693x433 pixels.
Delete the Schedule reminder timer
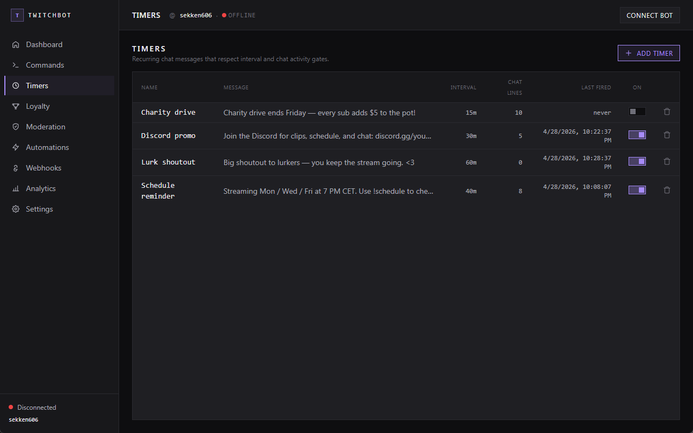coord(667,190)
